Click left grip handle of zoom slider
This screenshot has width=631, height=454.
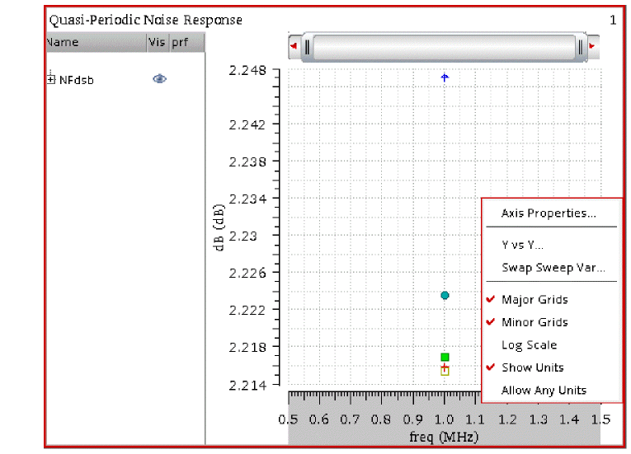[x=308, y=47]
